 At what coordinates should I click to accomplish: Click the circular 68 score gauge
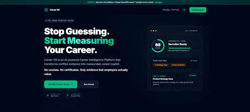[158, 46]
